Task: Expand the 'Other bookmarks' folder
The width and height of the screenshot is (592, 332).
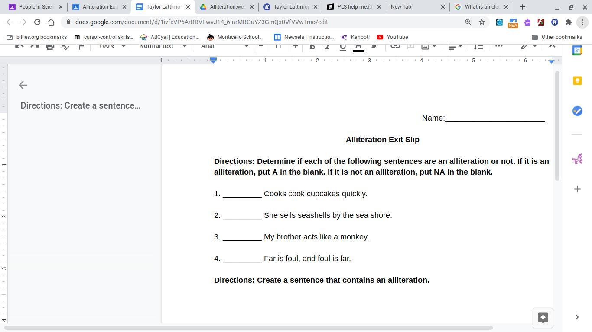Action: pyautogui.click(x=556, y=37)
